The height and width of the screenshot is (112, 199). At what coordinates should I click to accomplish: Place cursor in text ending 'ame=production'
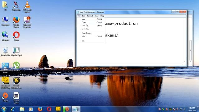(x=121, y=24)
